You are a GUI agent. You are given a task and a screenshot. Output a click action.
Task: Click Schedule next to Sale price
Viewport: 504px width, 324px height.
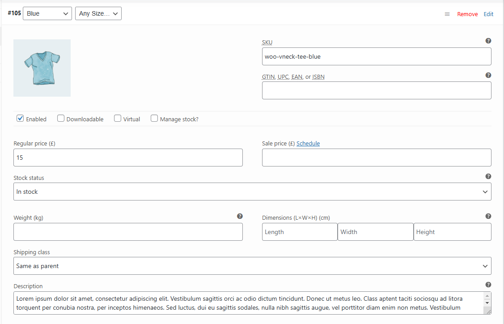coord(308,143)
